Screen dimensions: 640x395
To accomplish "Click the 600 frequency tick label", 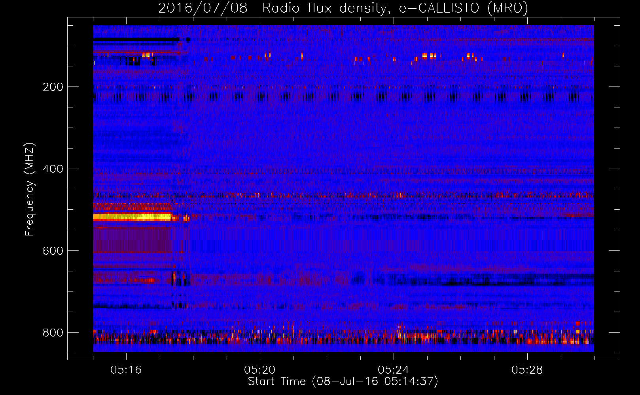I will point(53,251).
